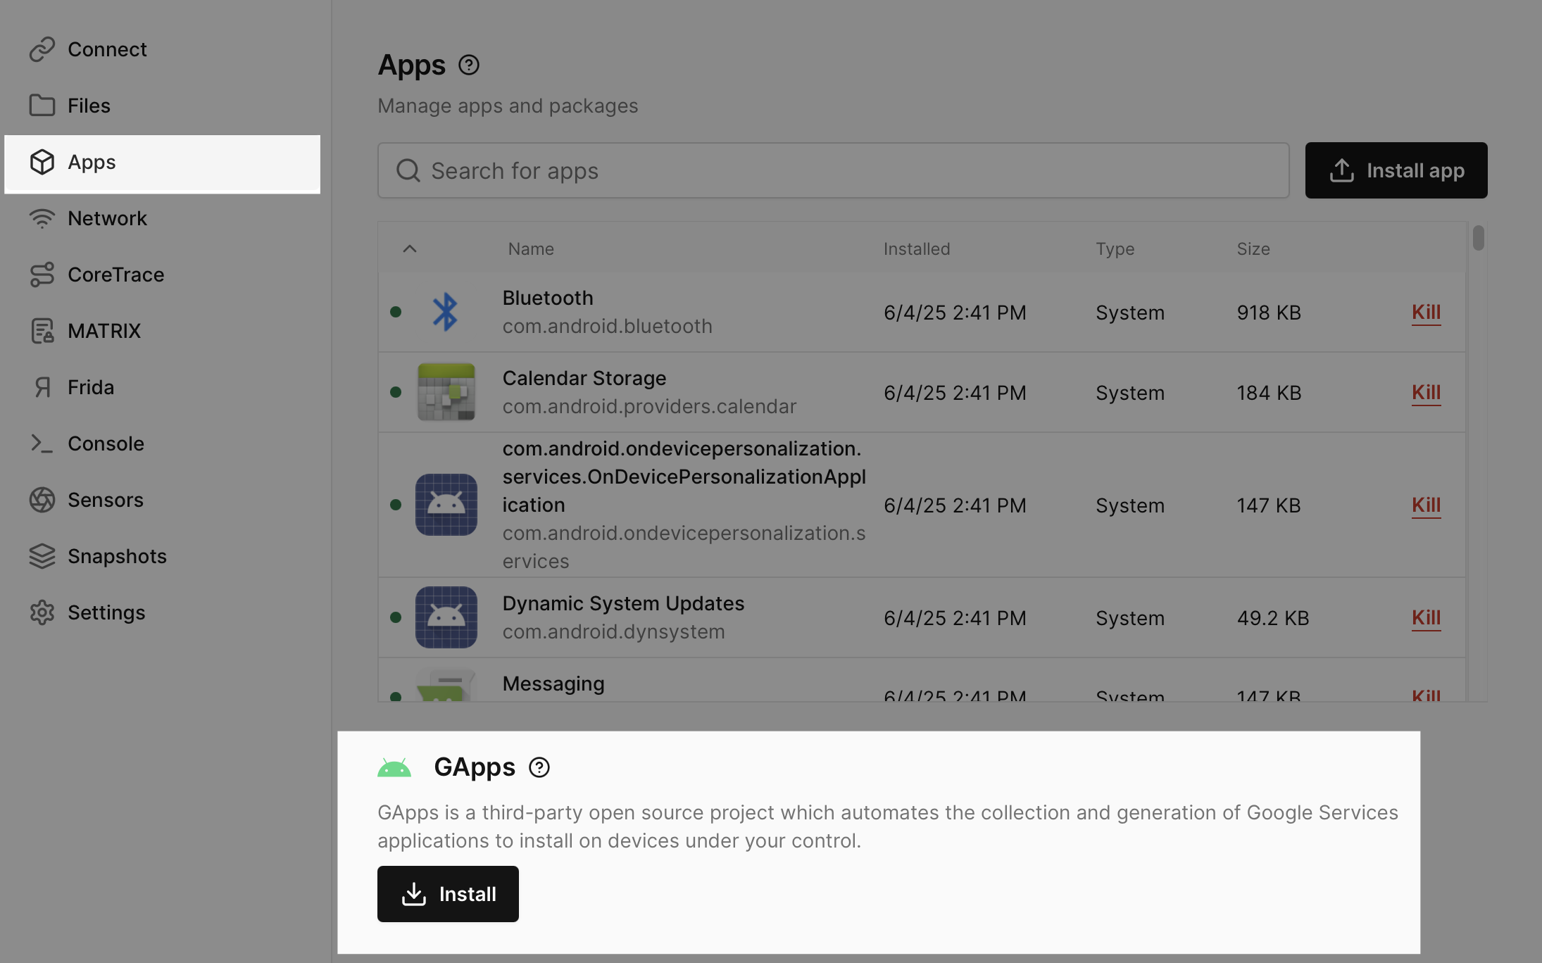Click the help icon next to the Apps heading

coord(469,65)
